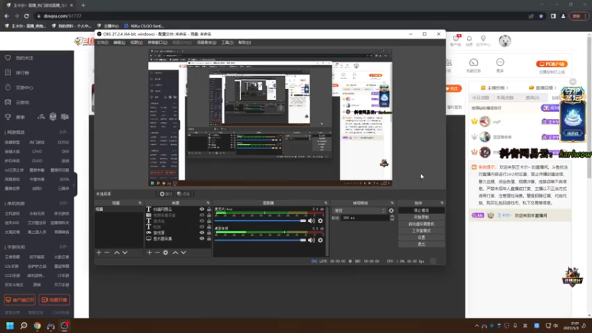Open 创作中心 lightbulb icon

tap(483, 41)
